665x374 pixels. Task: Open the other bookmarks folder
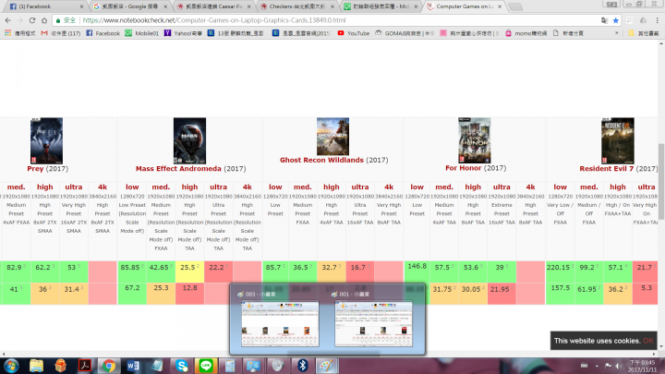pos(644,33)
